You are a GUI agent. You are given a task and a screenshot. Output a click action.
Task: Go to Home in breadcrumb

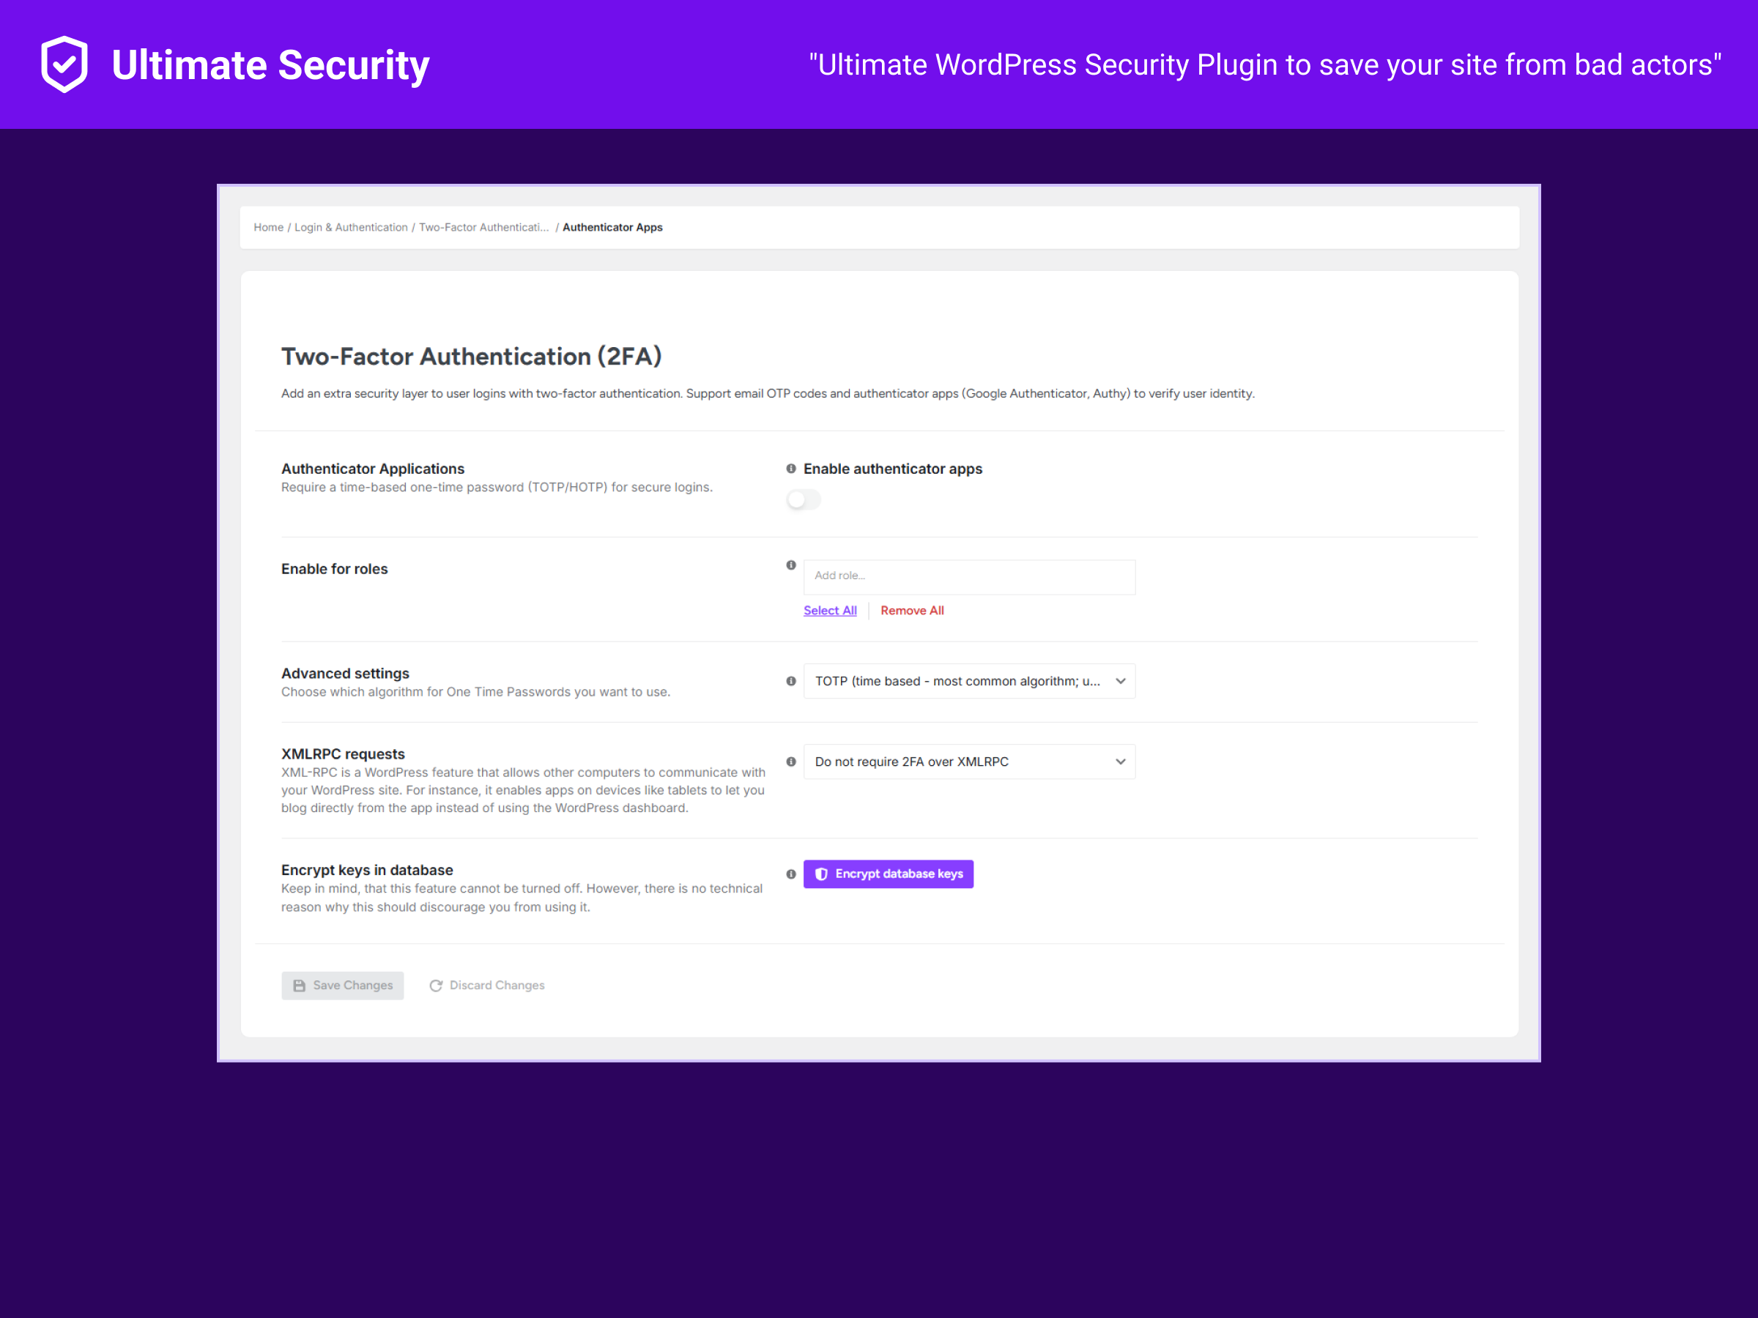(268, 227)
